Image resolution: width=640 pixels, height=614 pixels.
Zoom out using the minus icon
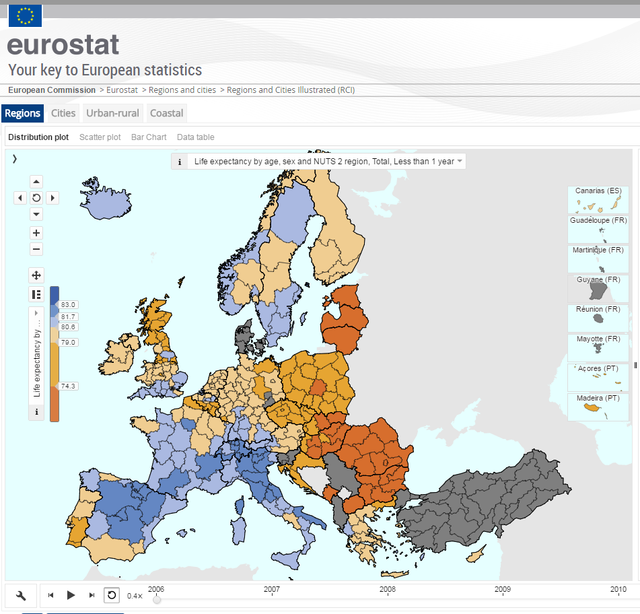coord(36,249)
